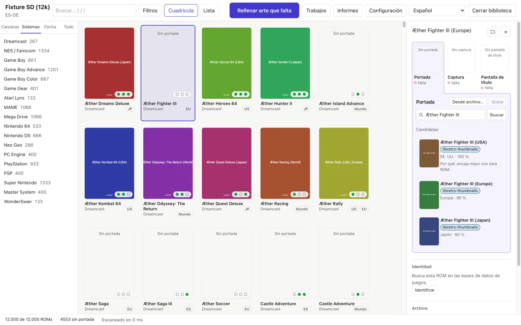Image resolution: width=521 pixels, height=325 pixels.
Task: Click Cerrar biblioteca
Action: coord(492,11)
